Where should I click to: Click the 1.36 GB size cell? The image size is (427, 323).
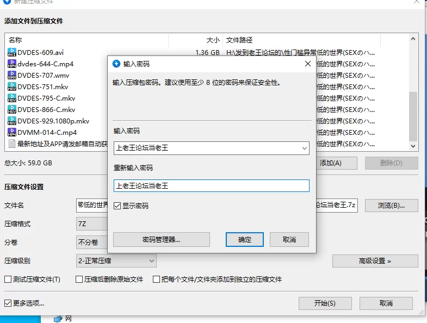coord(207,53)
